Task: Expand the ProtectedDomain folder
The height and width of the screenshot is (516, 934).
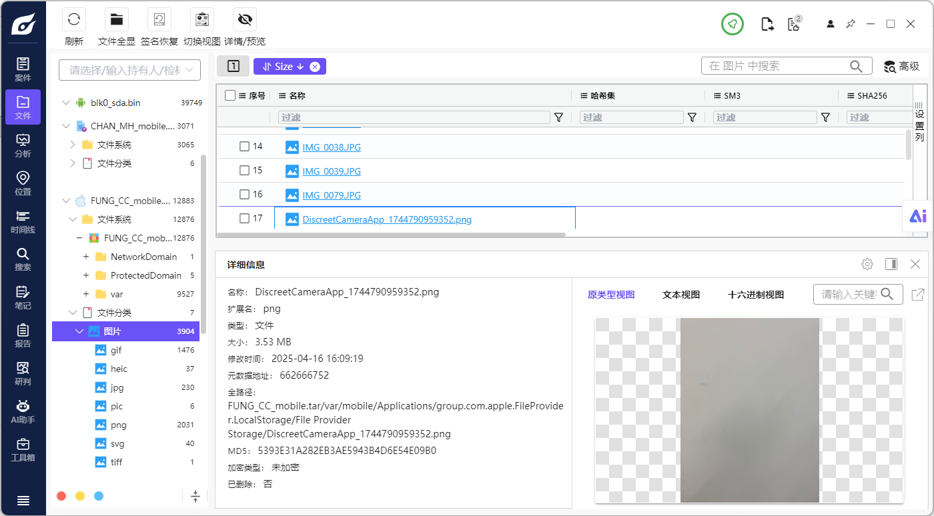Action: point(86,275)
